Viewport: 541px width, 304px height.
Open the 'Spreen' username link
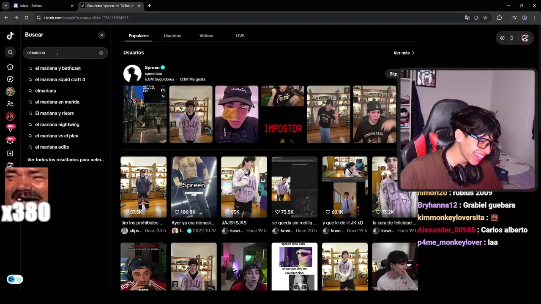point(152,68)
